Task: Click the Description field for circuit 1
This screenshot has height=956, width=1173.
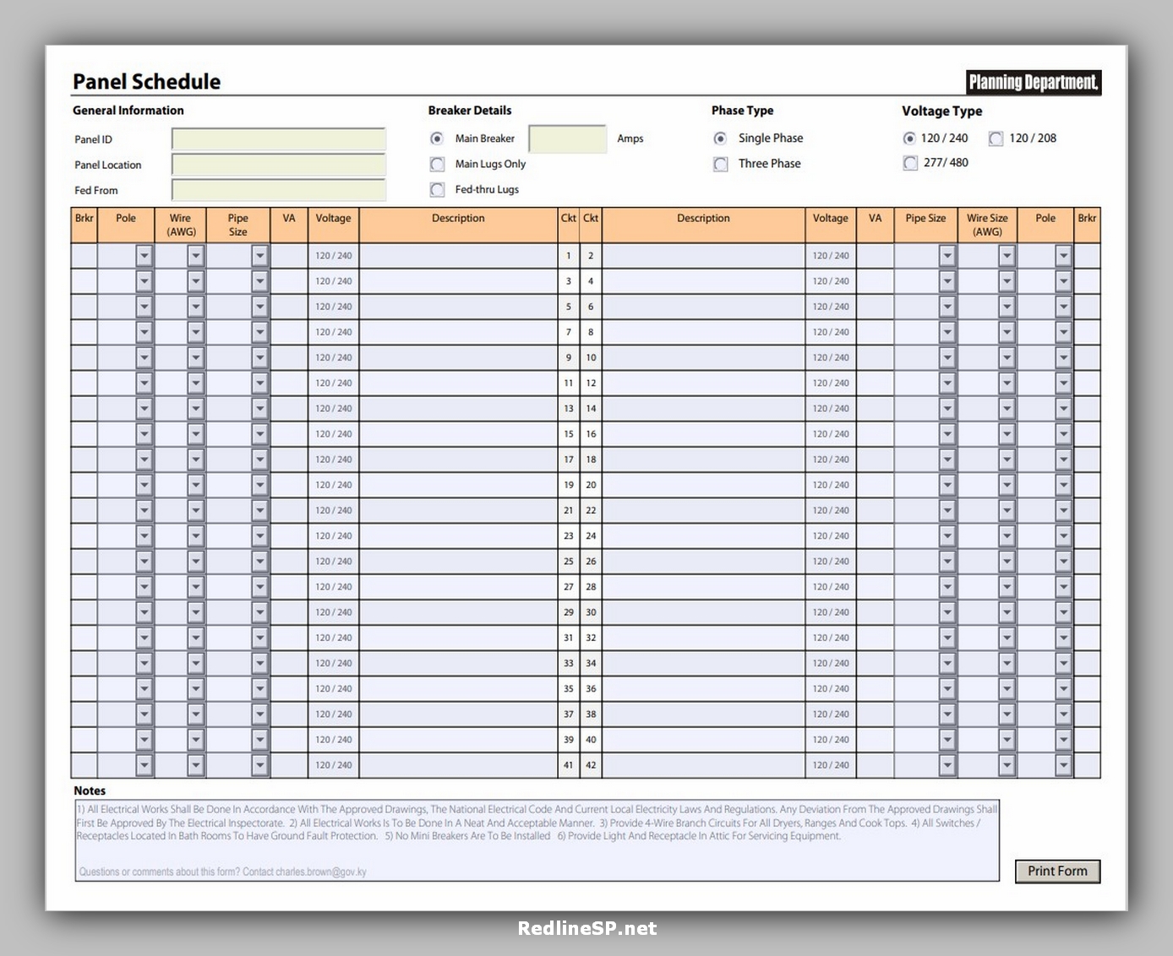Action: point(458,255)
